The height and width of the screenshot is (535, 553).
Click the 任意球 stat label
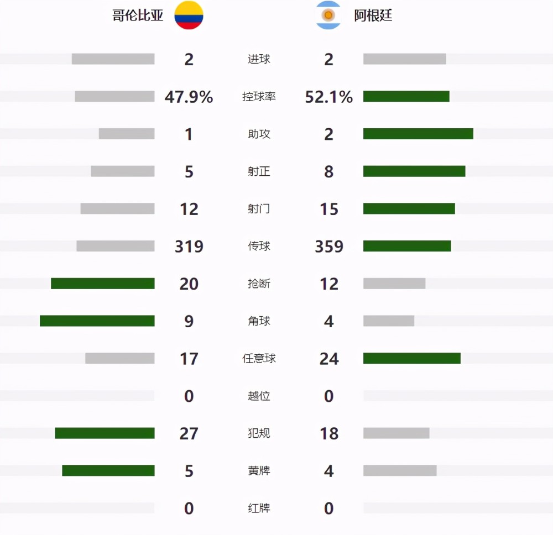[259, 358]
